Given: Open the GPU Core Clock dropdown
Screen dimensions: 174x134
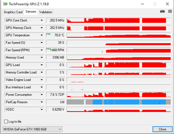Looking at the screenshot, I should tap(25, 20).
